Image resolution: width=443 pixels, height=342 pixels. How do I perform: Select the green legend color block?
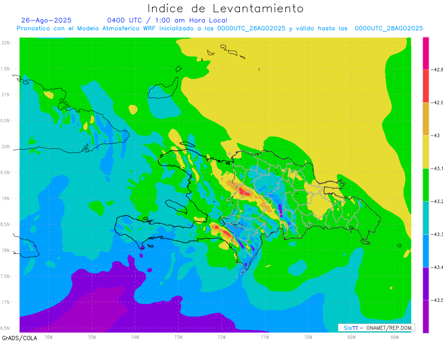tap(426, 184)
